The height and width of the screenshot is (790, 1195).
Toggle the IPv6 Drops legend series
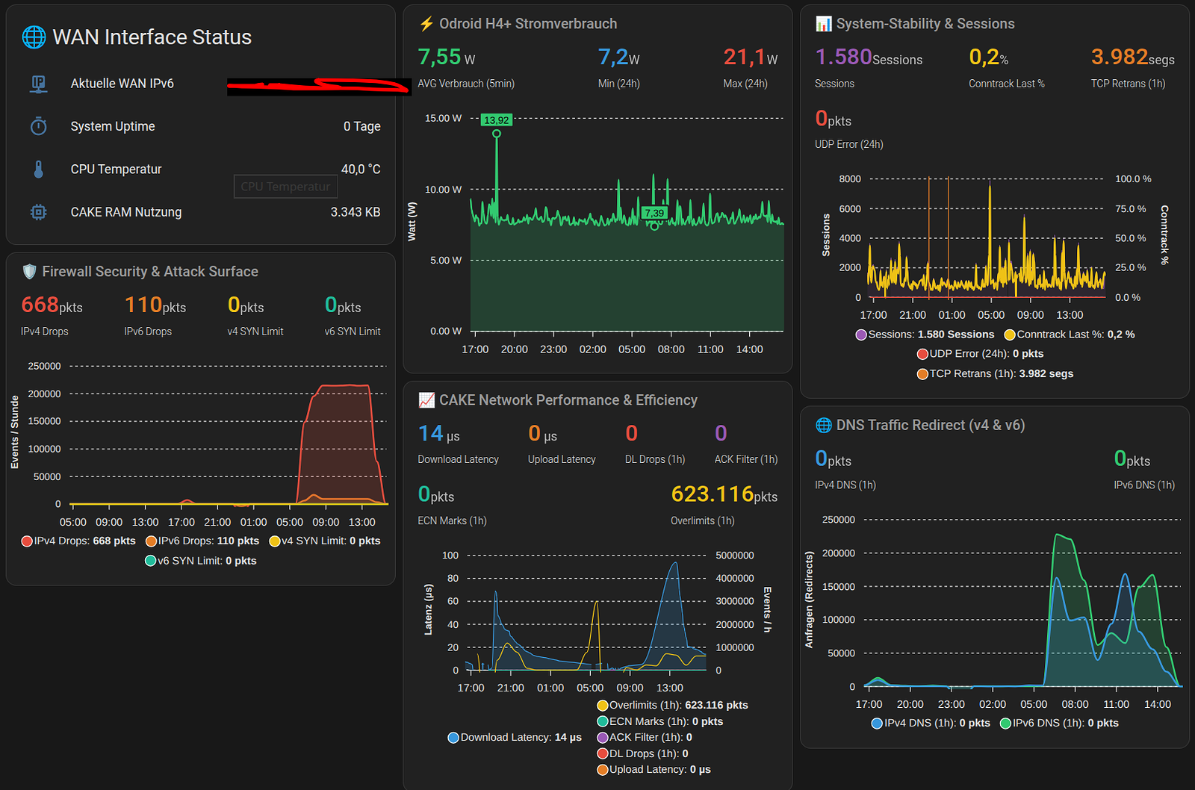click(202, 541)
